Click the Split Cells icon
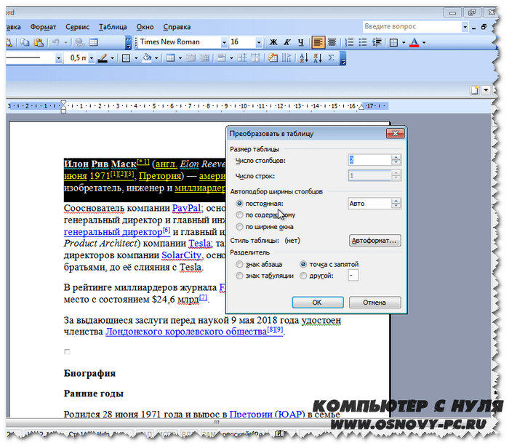This screenshot has width=509, height=448. pyautogui.click(x=204, y=58)
